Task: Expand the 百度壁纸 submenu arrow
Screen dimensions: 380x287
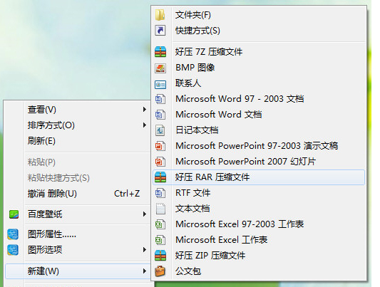Action: click(145, 214)
